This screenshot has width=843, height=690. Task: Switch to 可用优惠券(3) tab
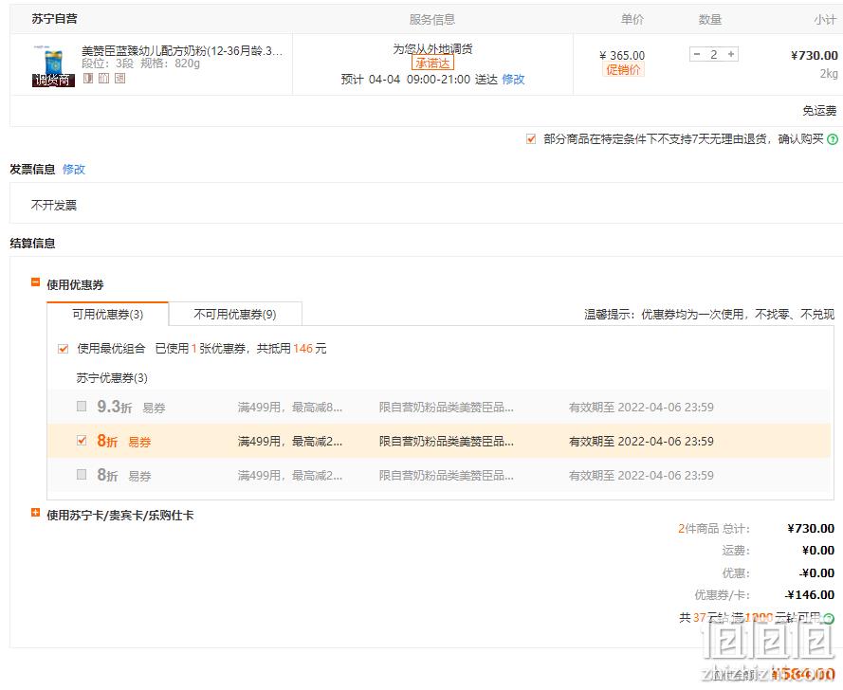(x=107, y=315)
